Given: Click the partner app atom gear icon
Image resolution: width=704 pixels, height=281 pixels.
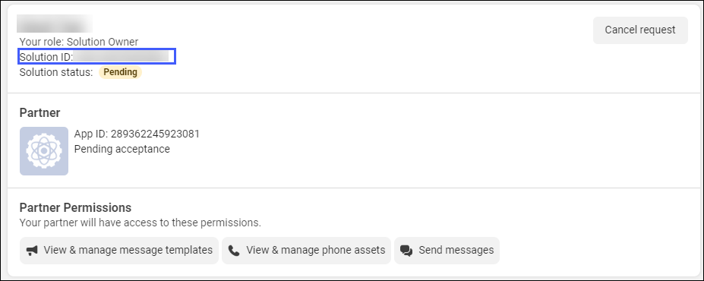Looking at the screenshot, I should (44, 151).
